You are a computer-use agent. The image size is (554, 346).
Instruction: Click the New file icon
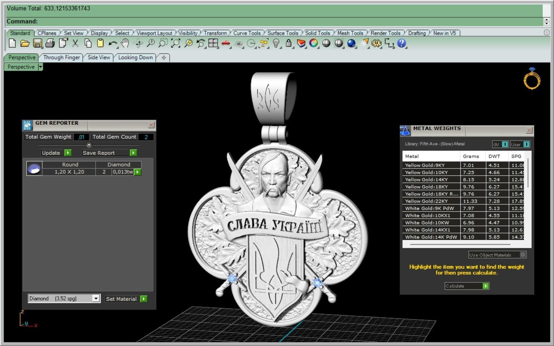[x=12, y=43]
